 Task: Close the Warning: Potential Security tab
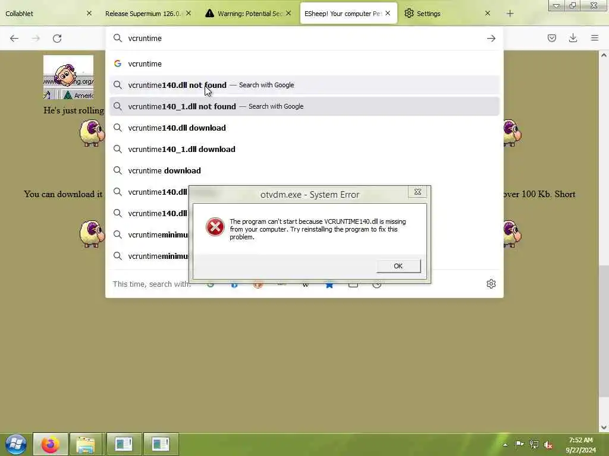coord(288,13)
